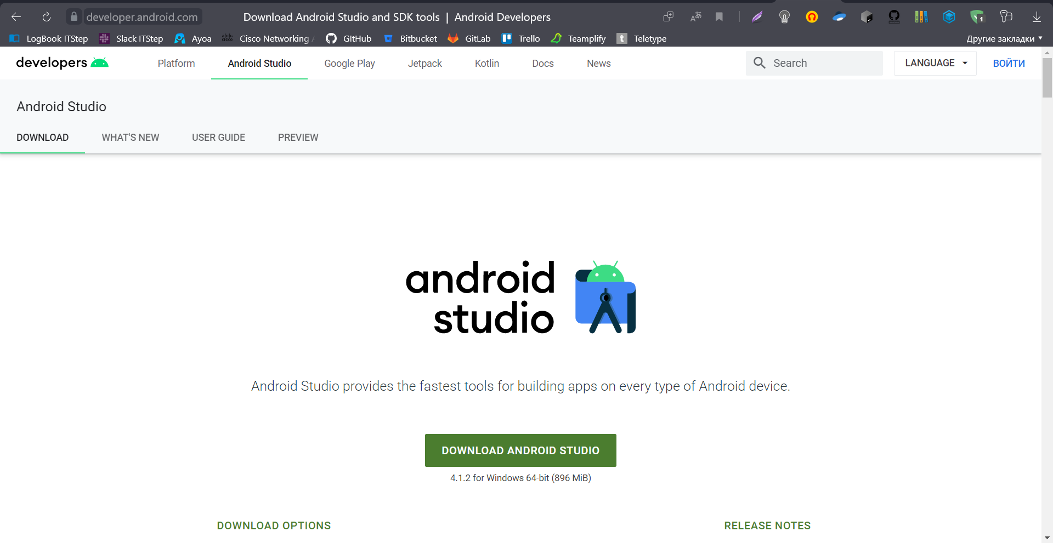Open the LANGUAGE dropdown

pyautogui.click(x=935, y=63)
